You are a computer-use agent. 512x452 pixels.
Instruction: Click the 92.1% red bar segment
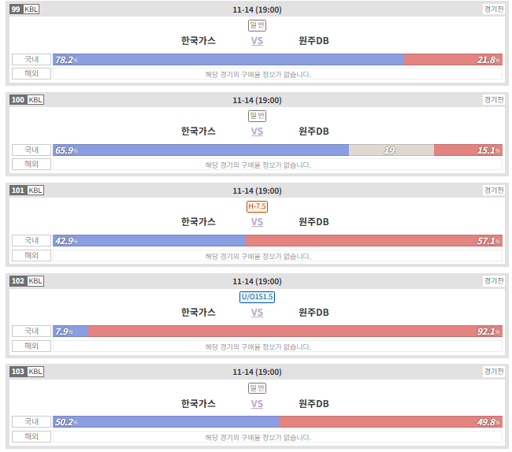point(295,332)
